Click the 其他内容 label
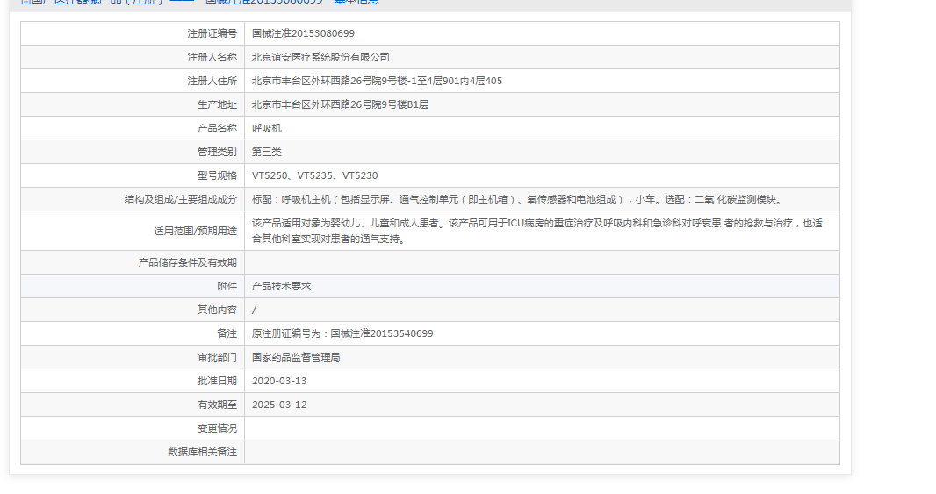936x494 pixels. tap(217, 310)
